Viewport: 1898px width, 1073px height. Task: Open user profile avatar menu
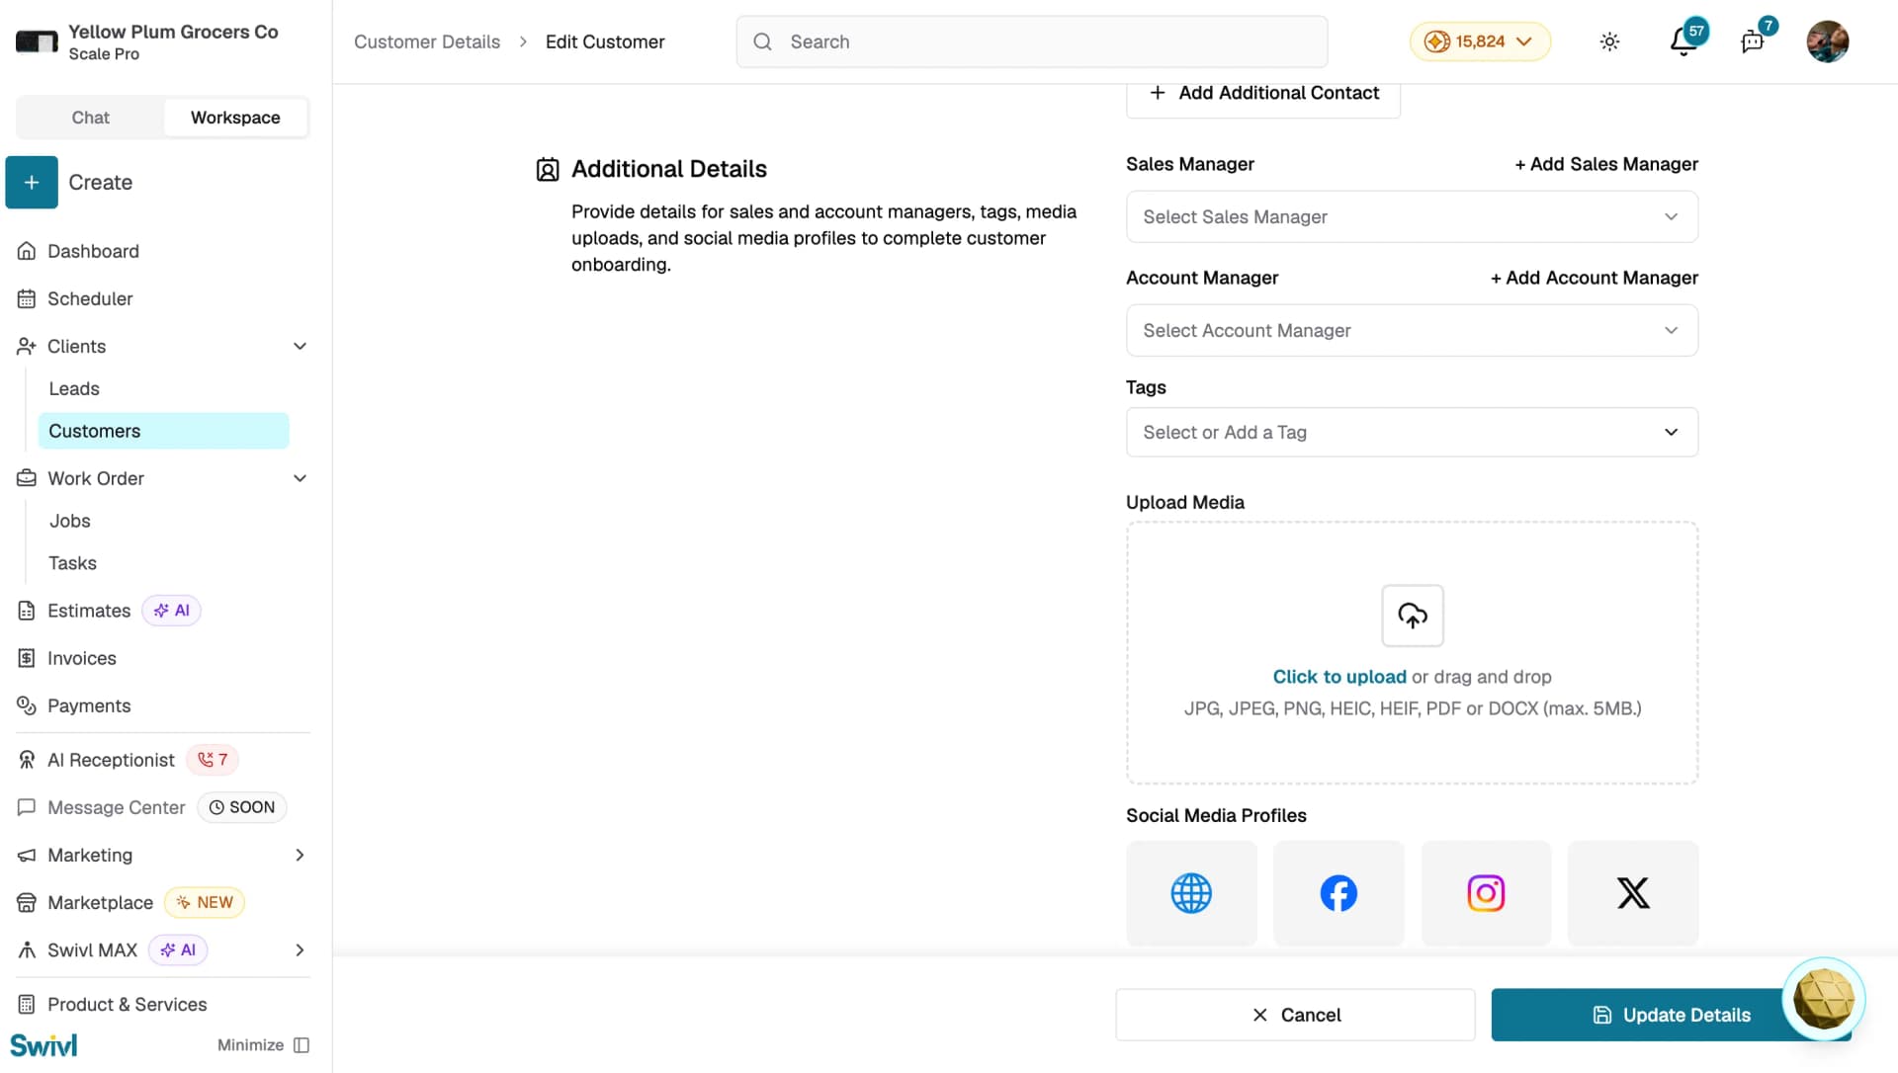point(1827,41)
